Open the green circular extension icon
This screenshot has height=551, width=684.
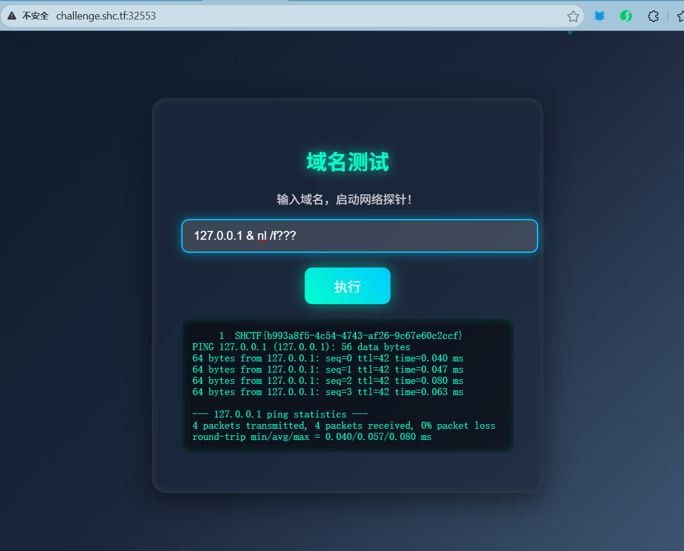coord(626,16)
